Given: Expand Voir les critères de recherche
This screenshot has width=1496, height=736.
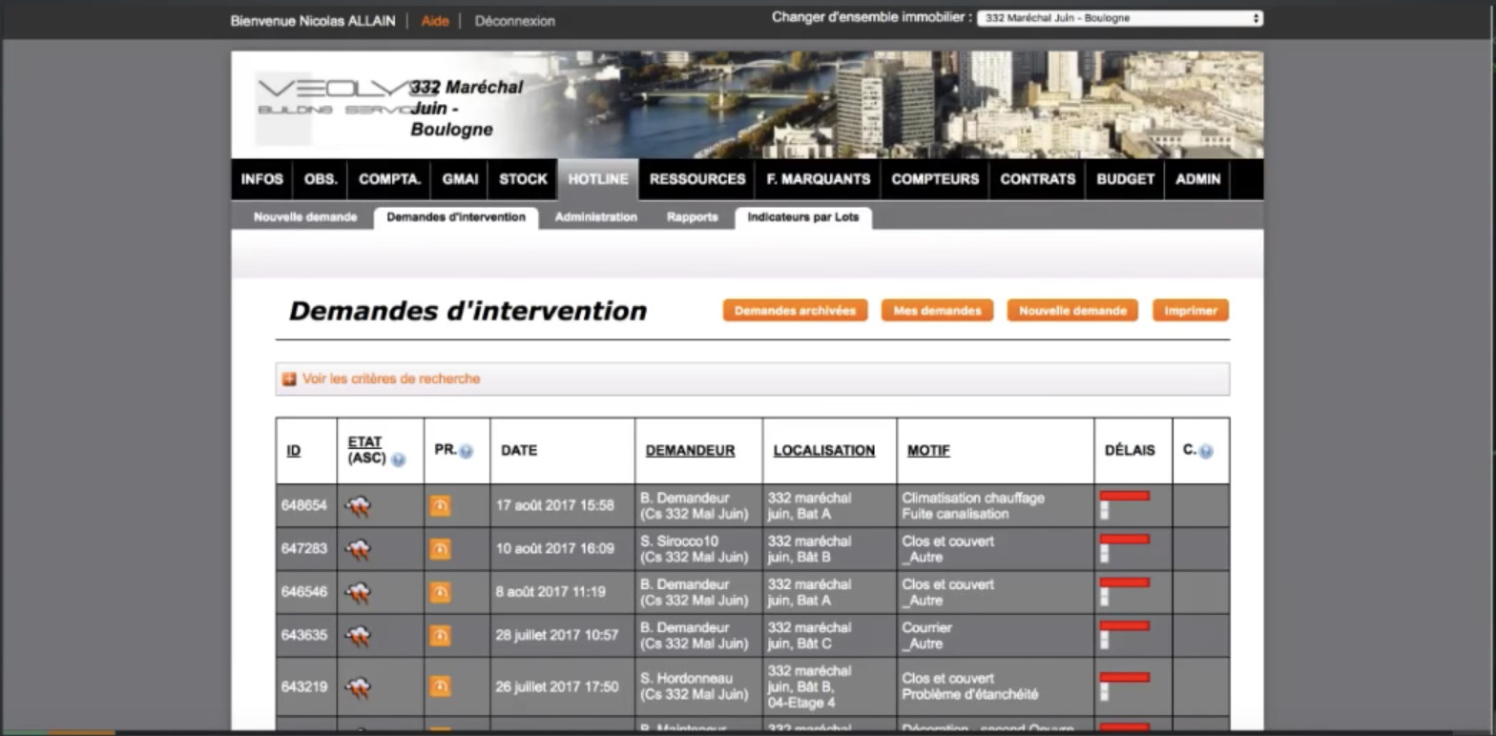Looking at the screenshot, I should 391,378.
